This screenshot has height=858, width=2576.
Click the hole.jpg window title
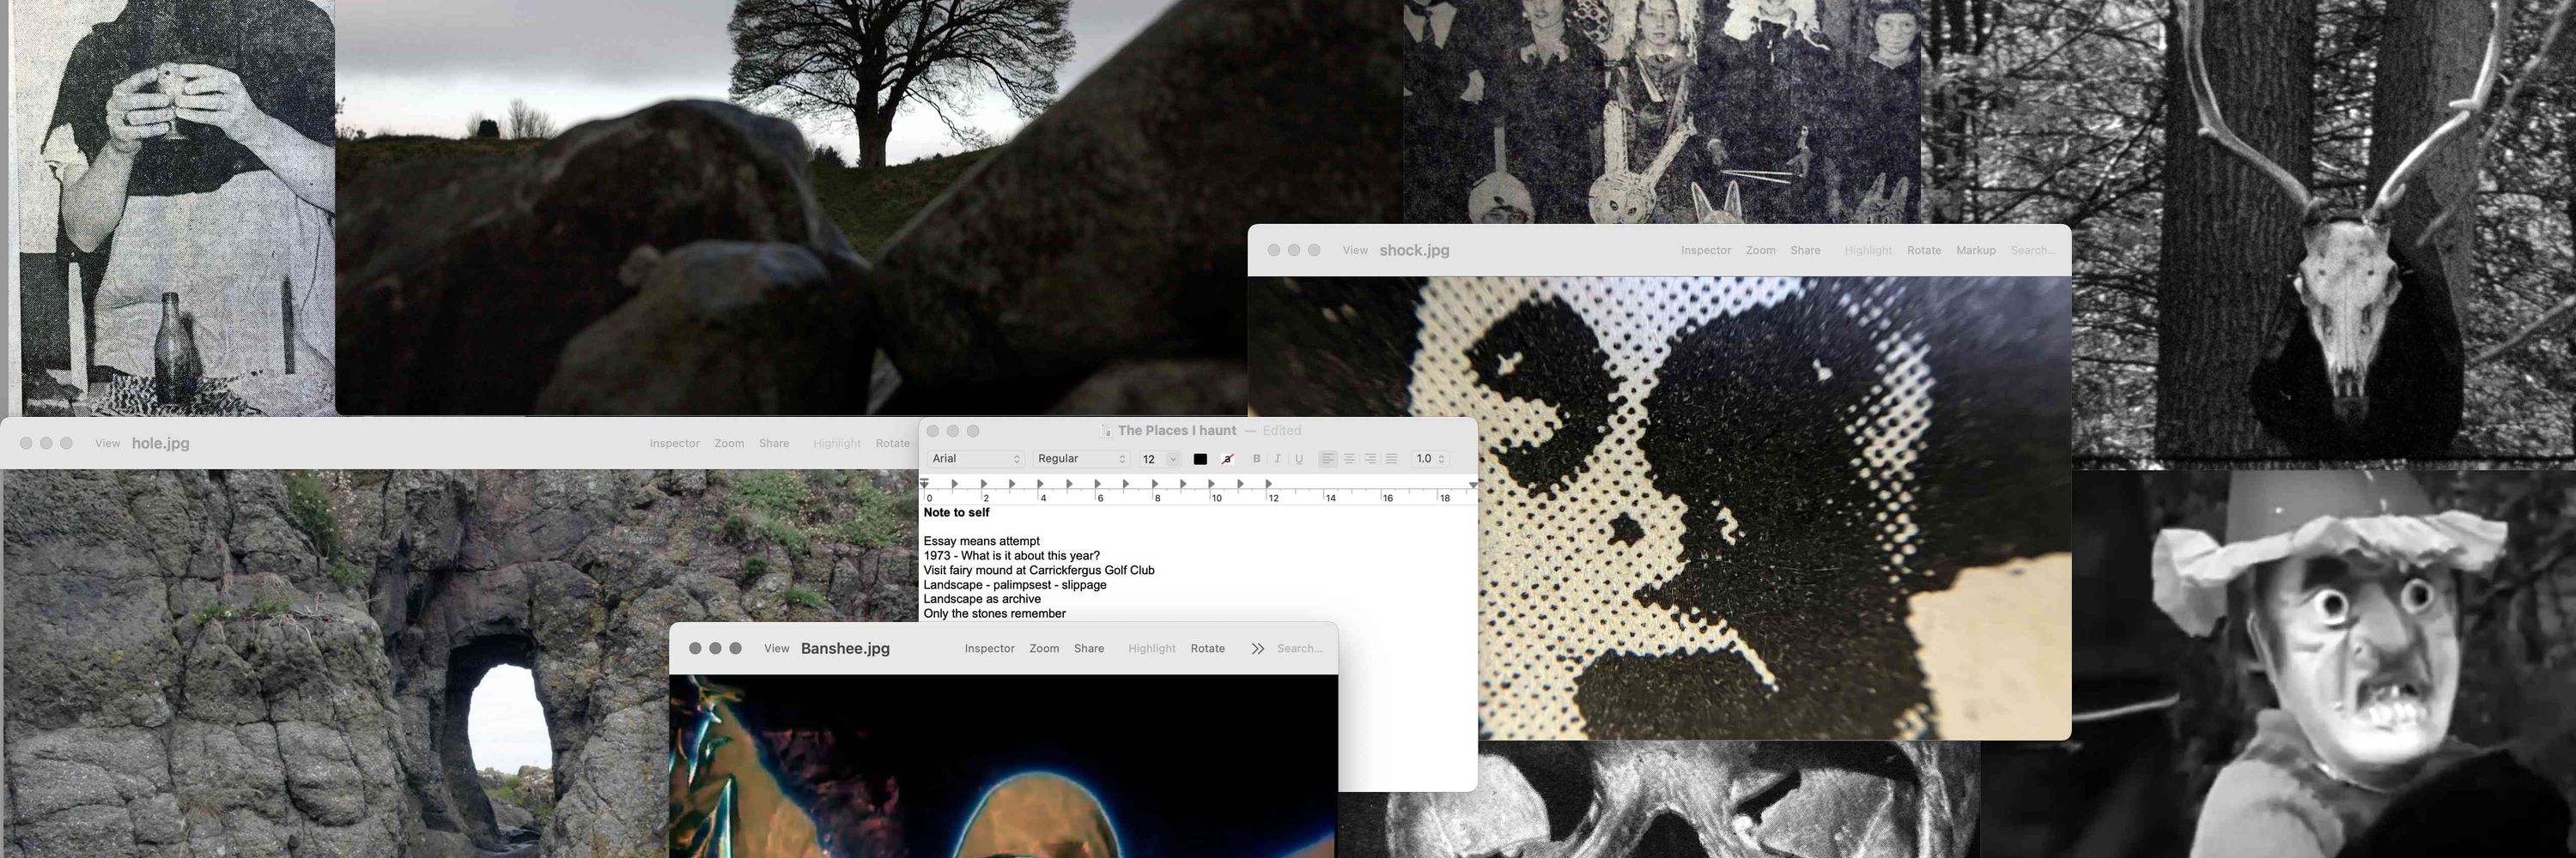(x=161, y=444)
